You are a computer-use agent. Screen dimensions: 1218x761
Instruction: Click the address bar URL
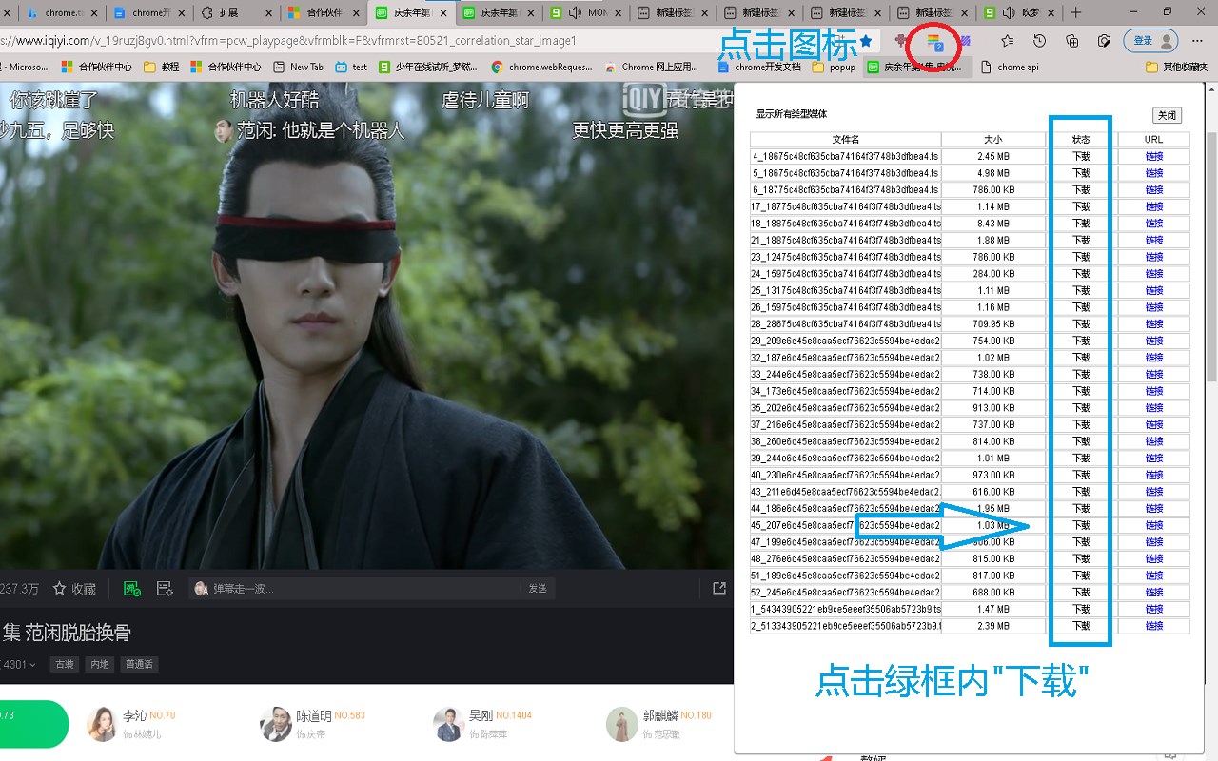coord(288,41)
